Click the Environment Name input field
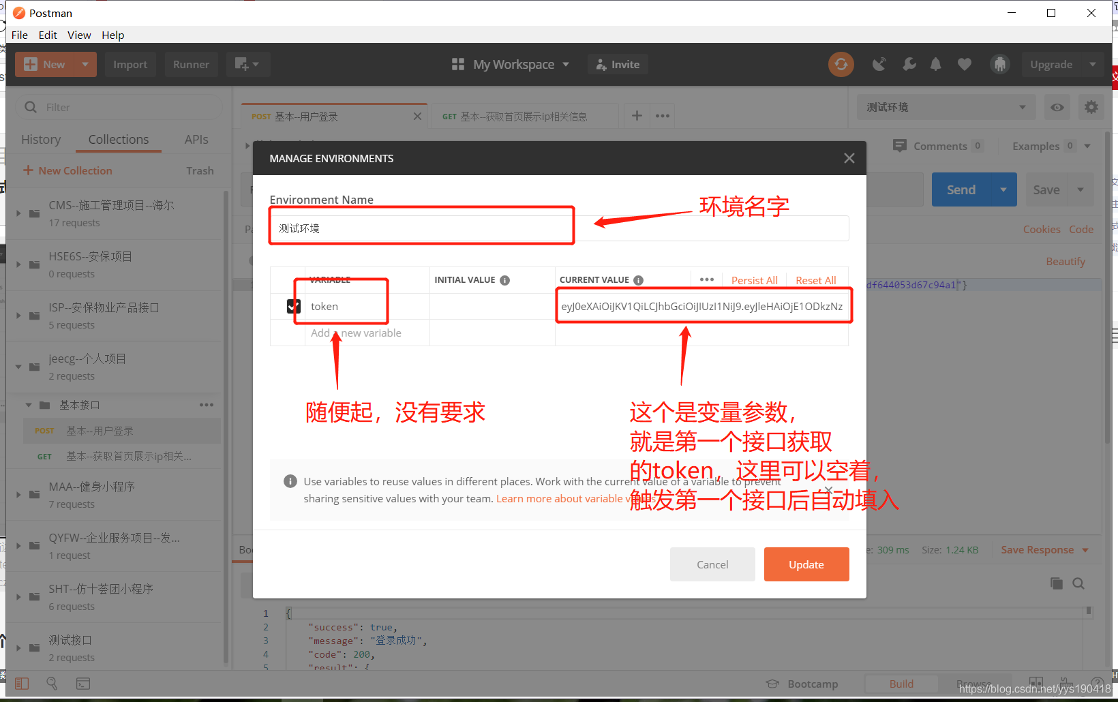This screenshot has height=702, width=1118. [559, 228]
